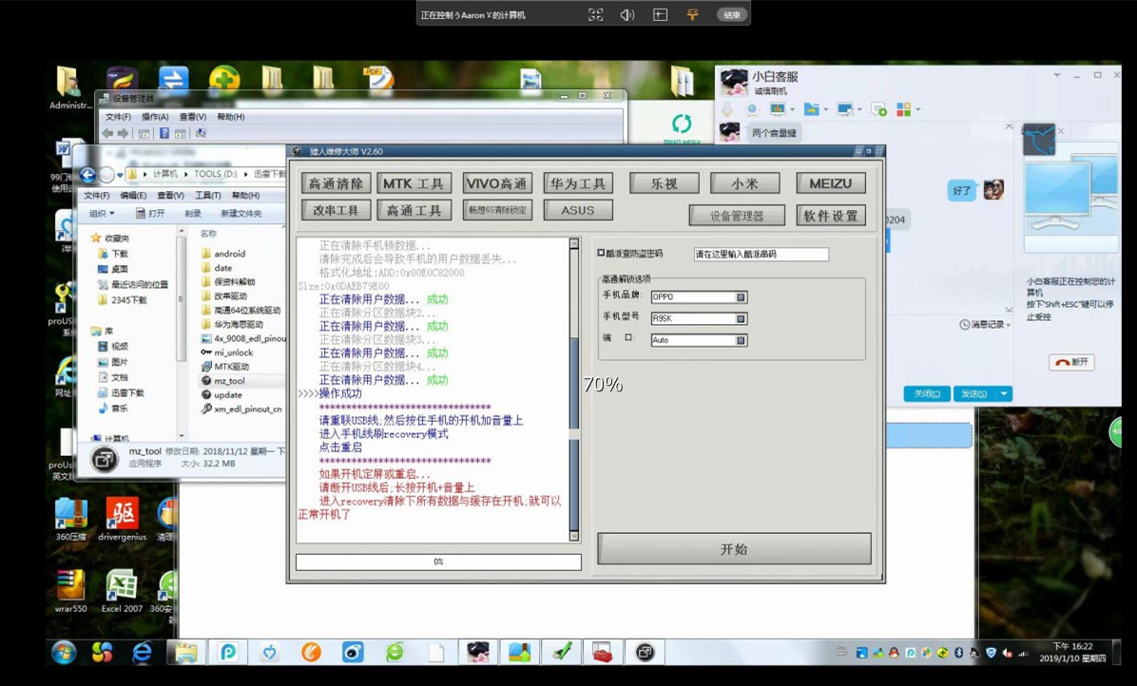Image resolution: width=1137 pixels, height=686 pixels.
Task: Open 编辑(E) menu in Explorer window
Action: pos(133,196)
